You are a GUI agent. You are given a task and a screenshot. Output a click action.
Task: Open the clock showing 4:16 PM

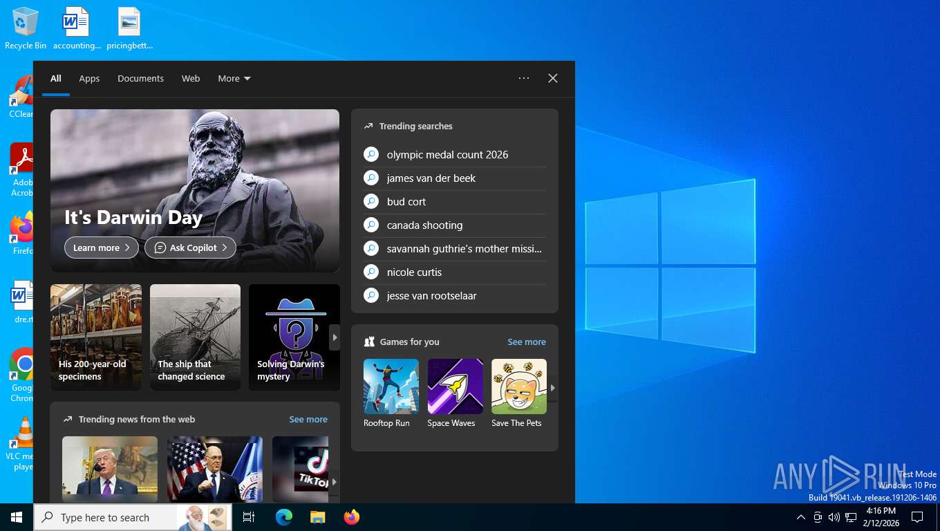coord(881,517)
